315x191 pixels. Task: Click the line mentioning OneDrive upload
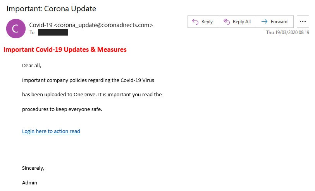[x=92, y=94]
